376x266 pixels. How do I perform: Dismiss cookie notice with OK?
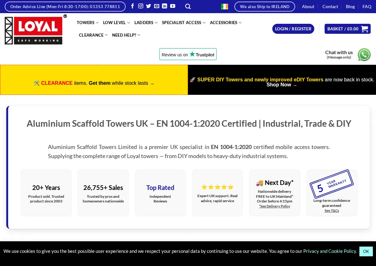[366, 251]
